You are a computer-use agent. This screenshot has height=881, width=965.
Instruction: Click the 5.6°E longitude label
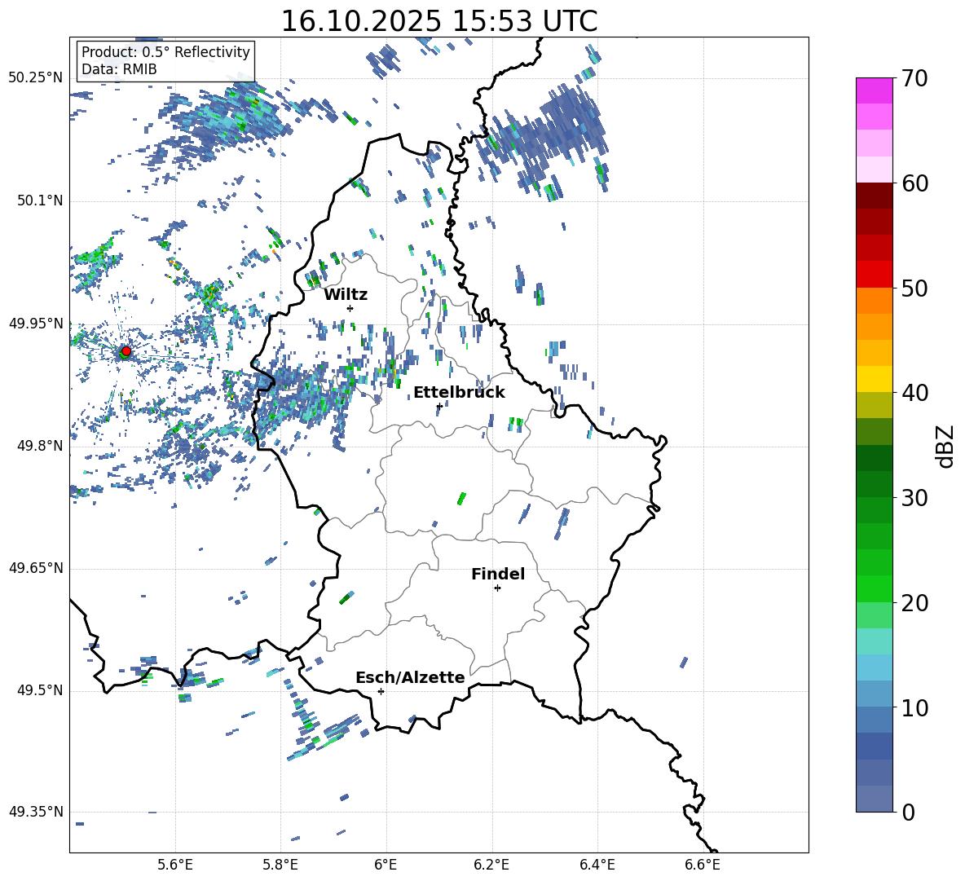point(174,865)
